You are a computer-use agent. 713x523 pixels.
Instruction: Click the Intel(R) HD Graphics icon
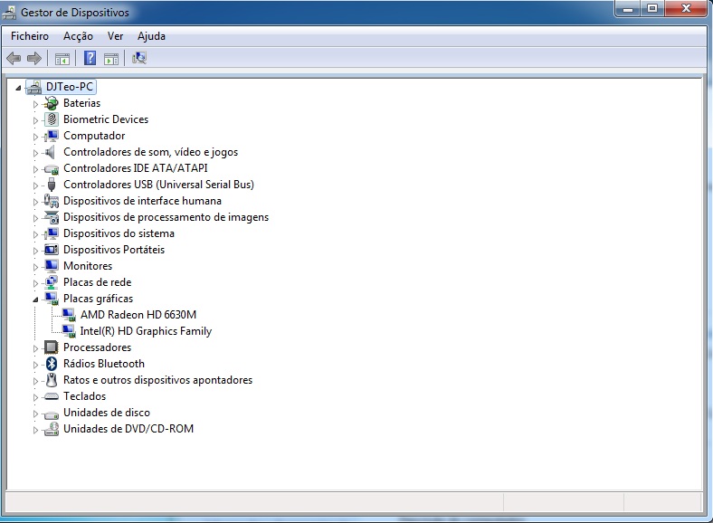pos(69,331)
